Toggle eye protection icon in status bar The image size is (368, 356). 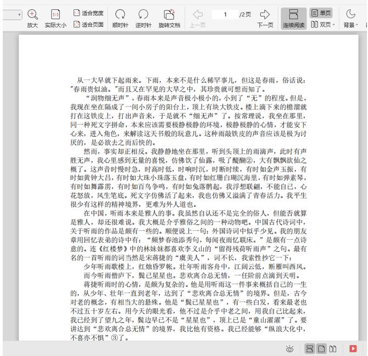289,349
